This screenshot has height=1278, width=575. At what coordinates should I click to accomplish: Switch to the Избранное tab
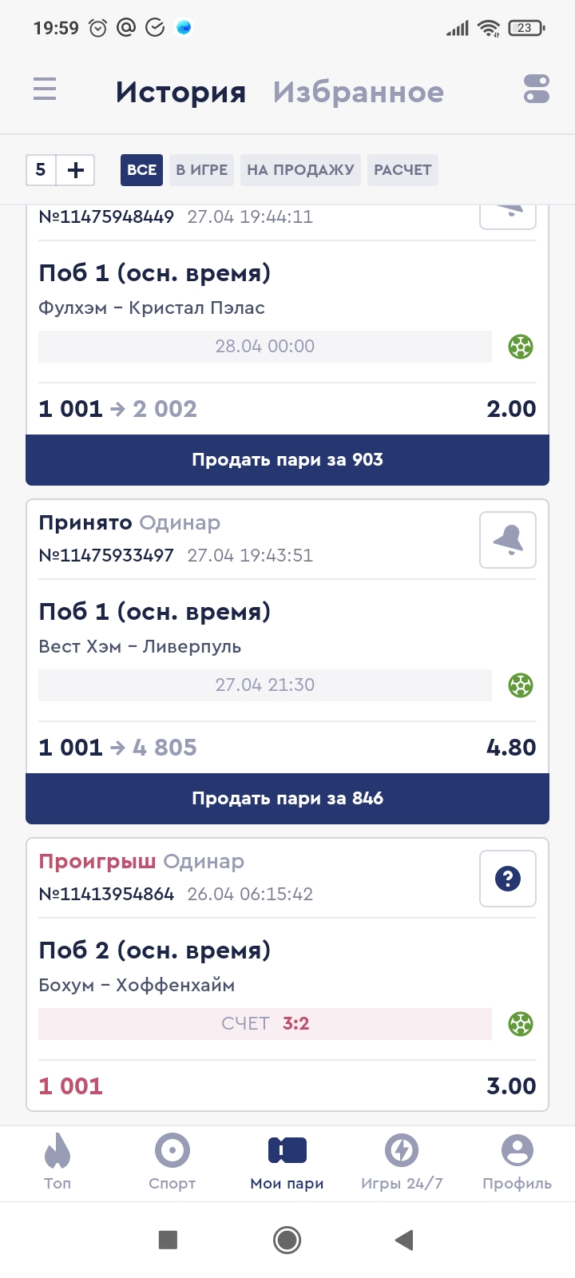tap(358, 93)
